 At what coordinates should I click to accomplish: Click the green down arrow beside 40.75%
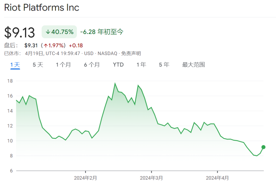click(48, 32)
